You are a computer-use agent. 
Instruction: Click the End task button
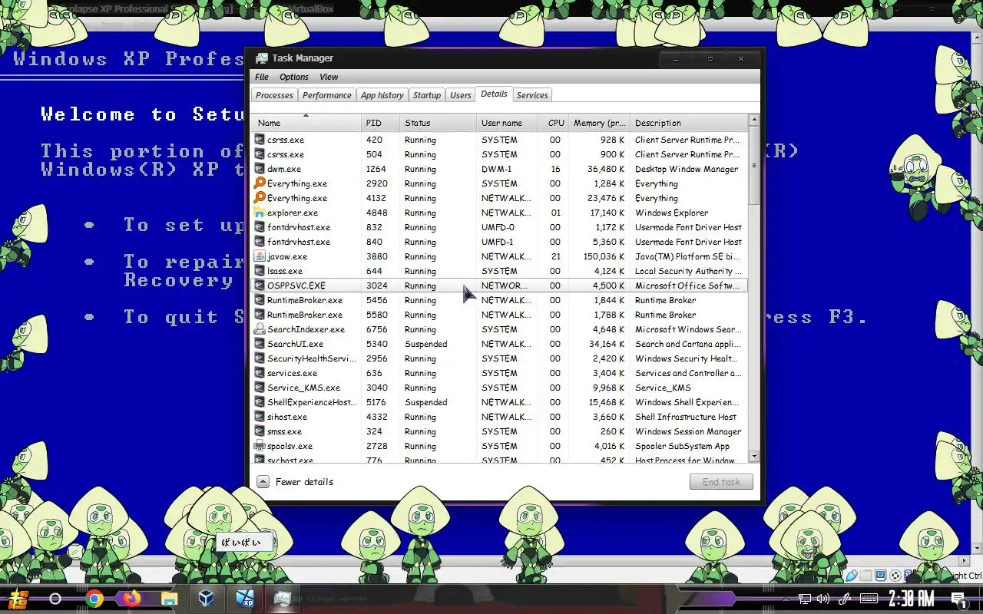pos(721,482)
